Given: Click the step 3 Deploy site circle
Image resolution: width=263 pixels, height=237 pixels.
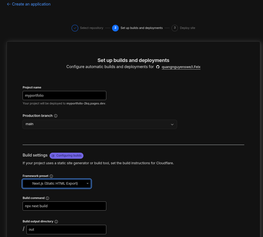Looking at the screenshot, I should pyautogui.click(x=175, y=28).
